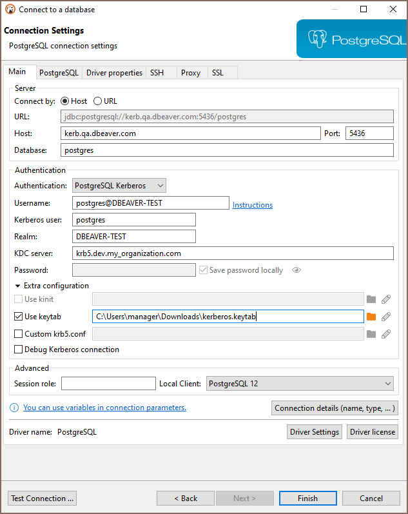Uncheck the Use keytab checkbox
Screen dimensions: 408x514
click(19, 317)
